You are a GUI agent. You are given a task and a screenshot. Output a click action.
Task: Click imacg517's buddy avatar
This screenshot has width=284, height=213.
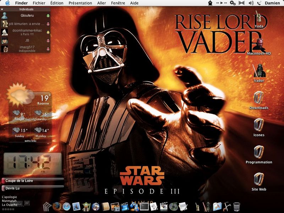pos(5,49)
